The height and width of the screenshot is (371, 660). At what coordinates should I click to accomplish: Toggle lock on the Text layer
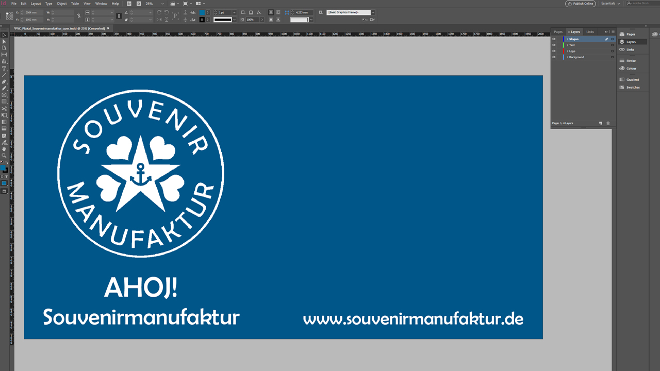click(559, 45)
